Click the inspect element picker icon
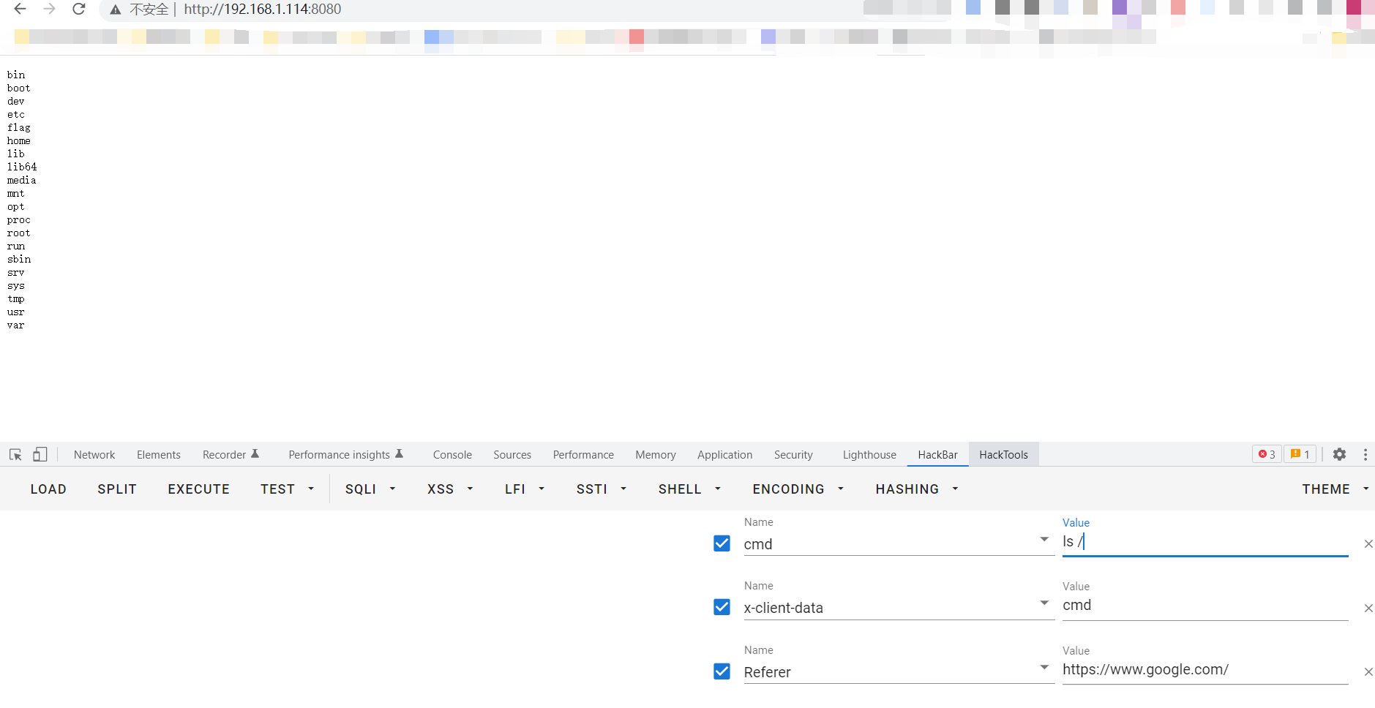1375x708 pixels. click(15, 454)
